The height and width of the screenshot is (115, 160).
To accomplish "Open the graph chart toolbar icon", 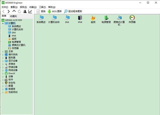I will (30, 11).
